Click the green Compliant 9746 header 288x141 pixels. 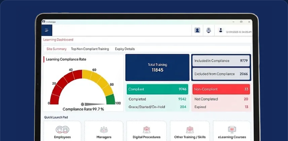157,89
